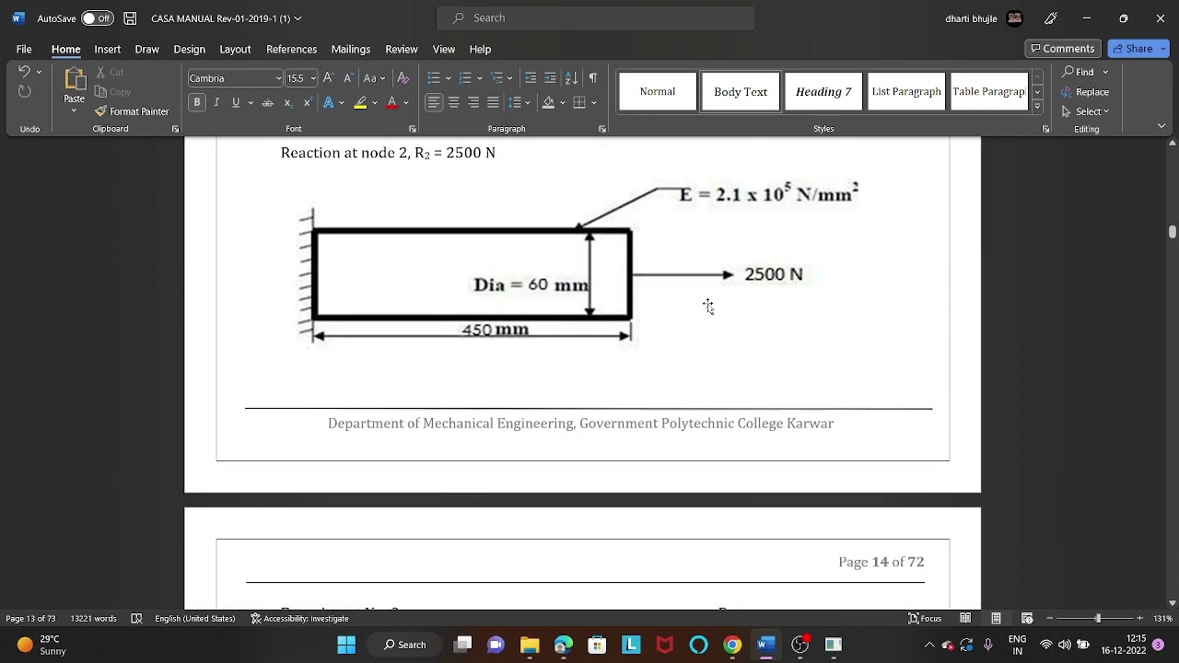Apply the List Paragraph style
1179x663 pixels.
point(906,92)
